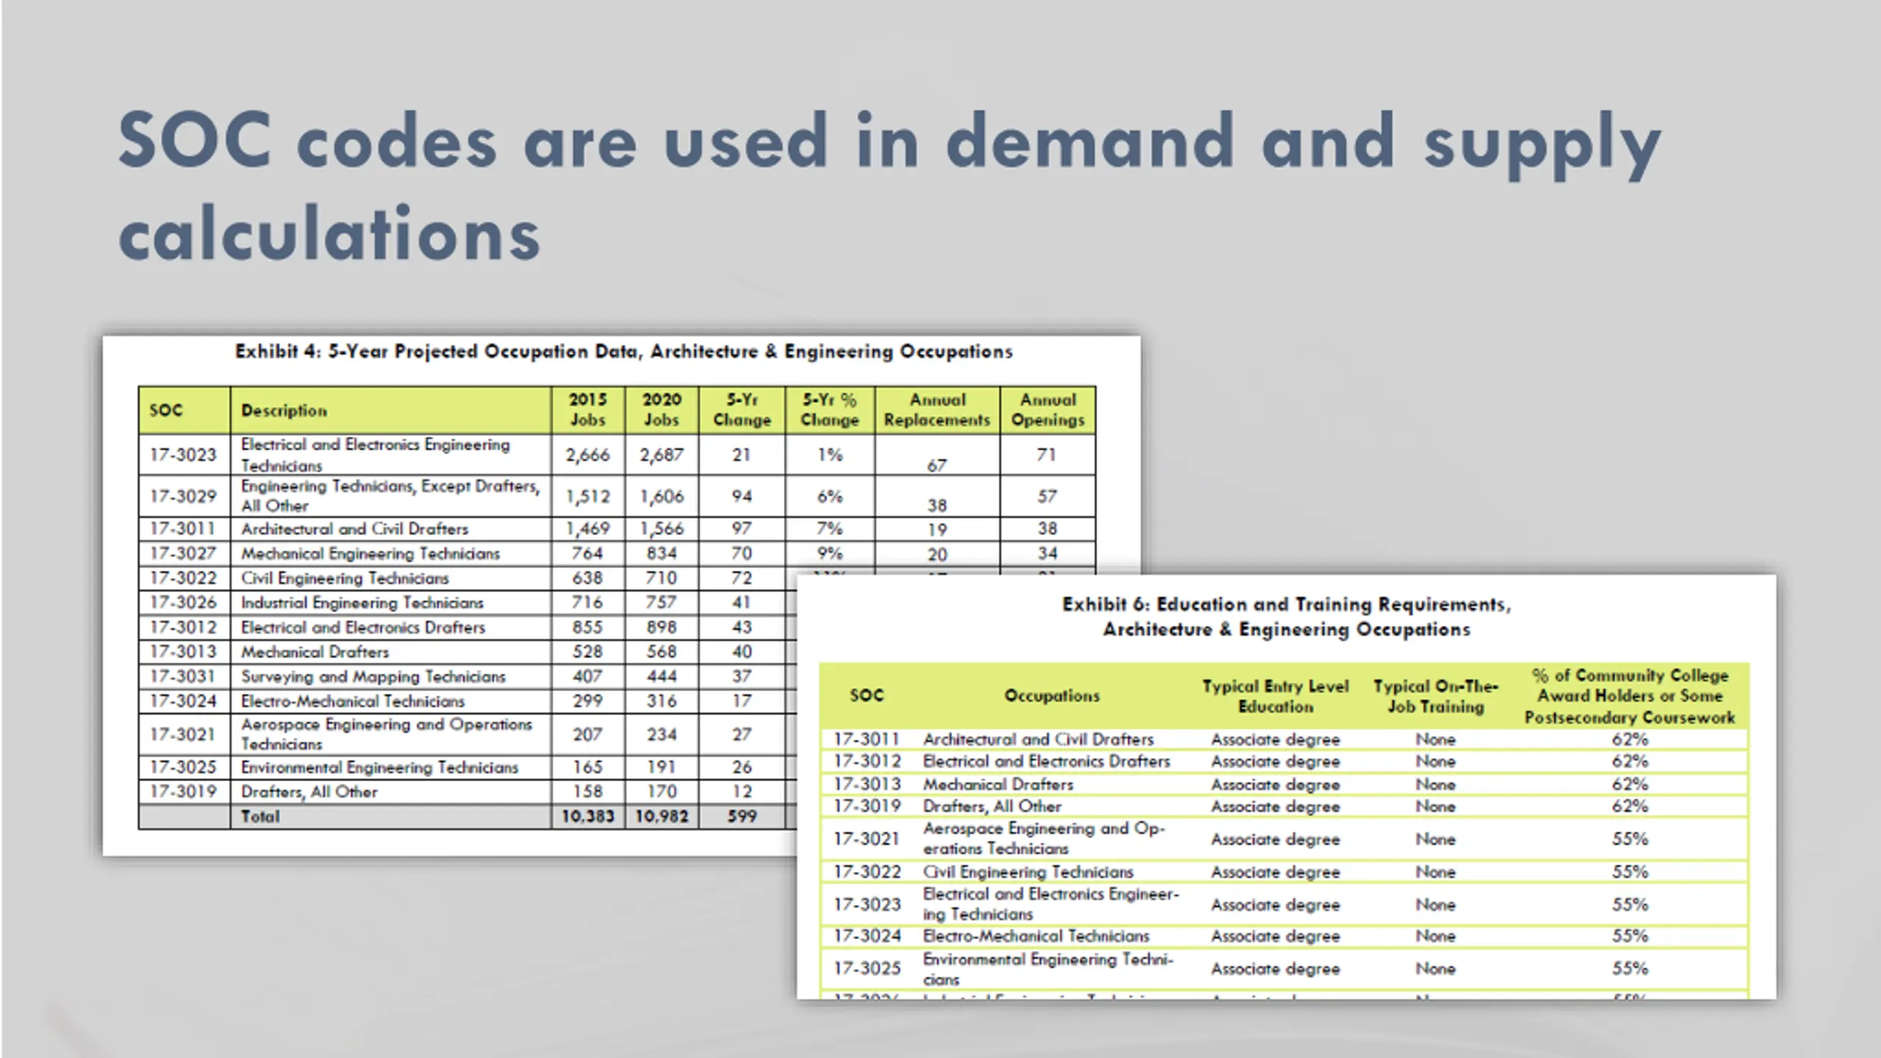Viewport: 1881px width, 1058px height.
Task: Select the 'Description' header in Exhibit 4
Action: 284,411
